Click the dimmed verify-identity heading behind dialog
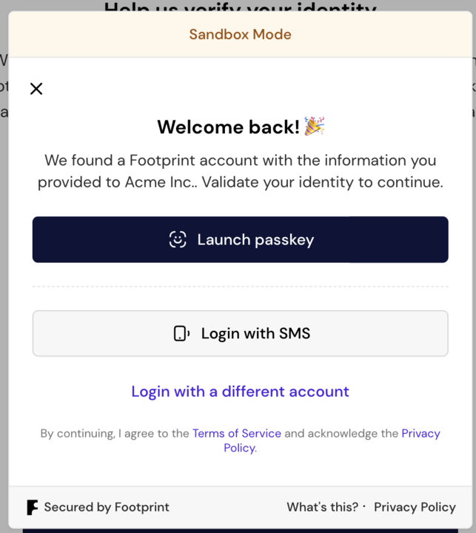This screenshot has width=476, height=533. coord(240,7)
